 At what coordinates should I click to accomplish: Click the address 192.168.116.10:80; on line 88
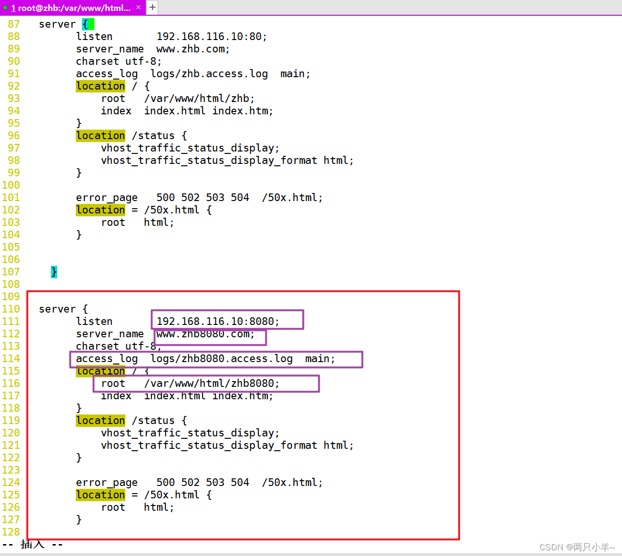tap(212, 37)
